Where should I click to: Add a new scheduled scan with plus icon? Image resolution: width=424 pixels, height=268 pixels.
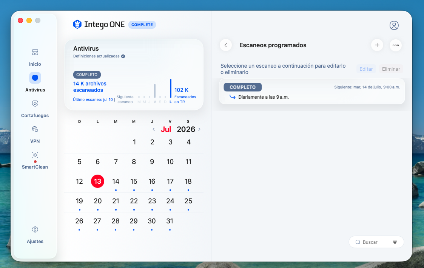[x=377, y=45]
